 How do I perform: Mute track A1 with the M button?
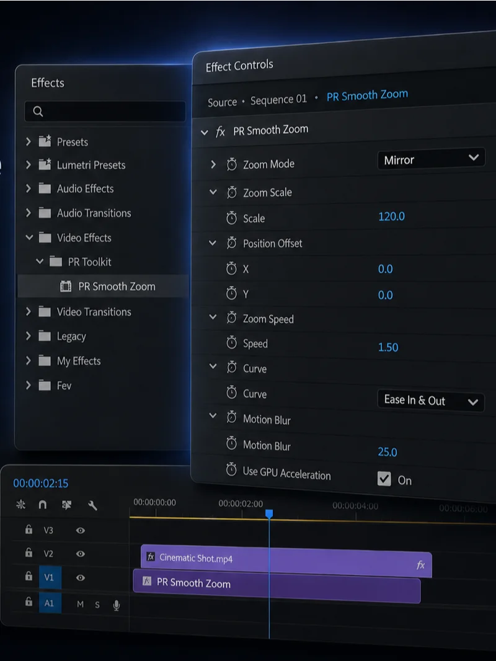[80, 604]
